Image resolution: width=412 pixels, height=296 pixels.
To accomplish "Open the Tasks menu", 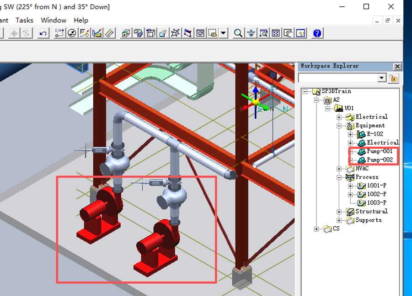I will [x=24, y=20].
